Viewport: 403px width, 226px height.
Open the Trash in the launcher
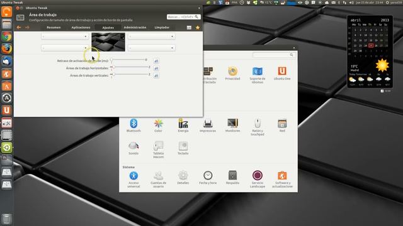[x=7, y=219]
